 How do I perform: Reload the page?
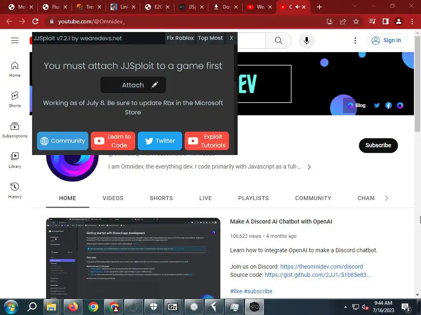pos(35,21)
